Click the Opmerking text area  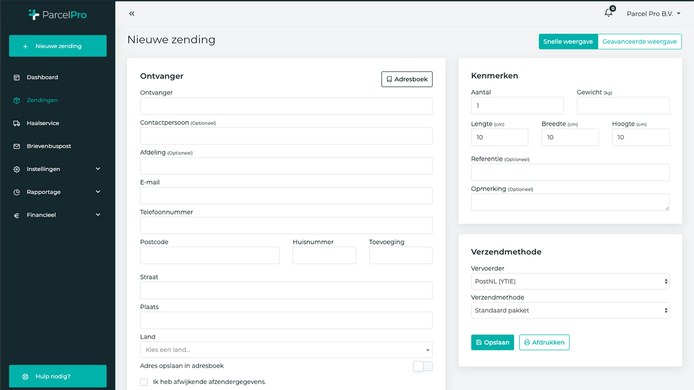[570, 202]
